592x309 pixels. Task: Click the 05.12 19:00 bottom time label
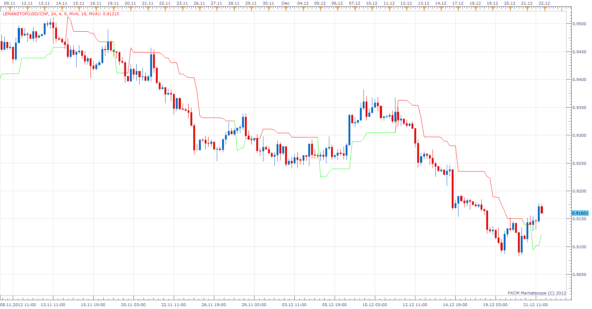pyautogui.click(x=335, y=305)
